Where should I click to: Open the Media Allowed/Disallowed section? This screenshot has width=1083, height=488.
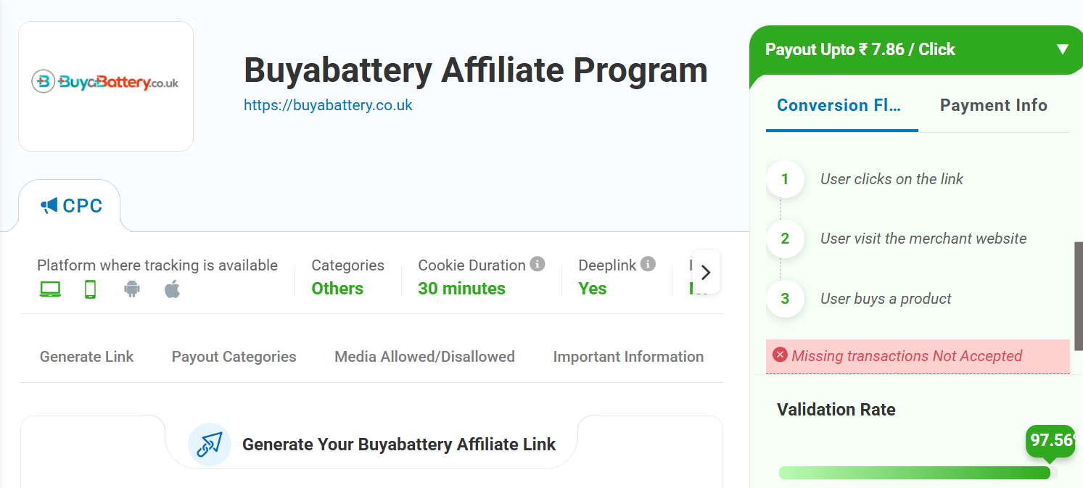(424, 357)
